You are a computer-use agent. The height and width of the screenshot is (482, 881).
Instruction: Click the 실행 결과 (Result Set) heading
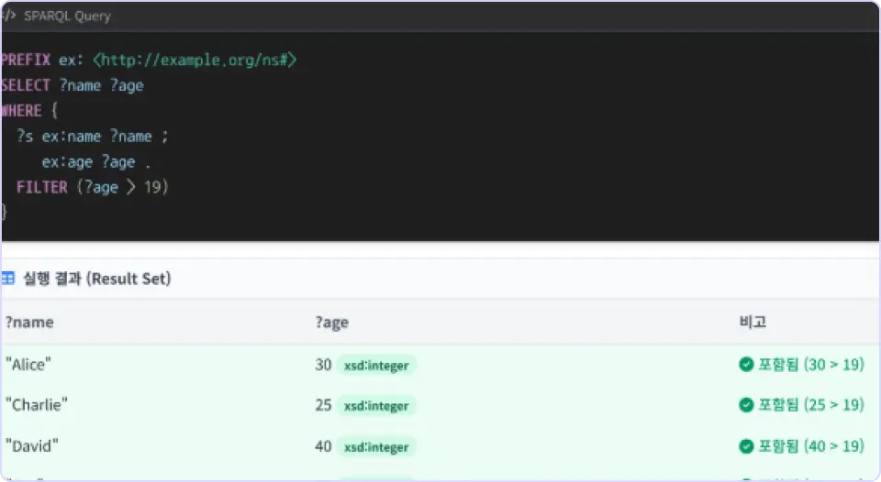pos(96,279)
